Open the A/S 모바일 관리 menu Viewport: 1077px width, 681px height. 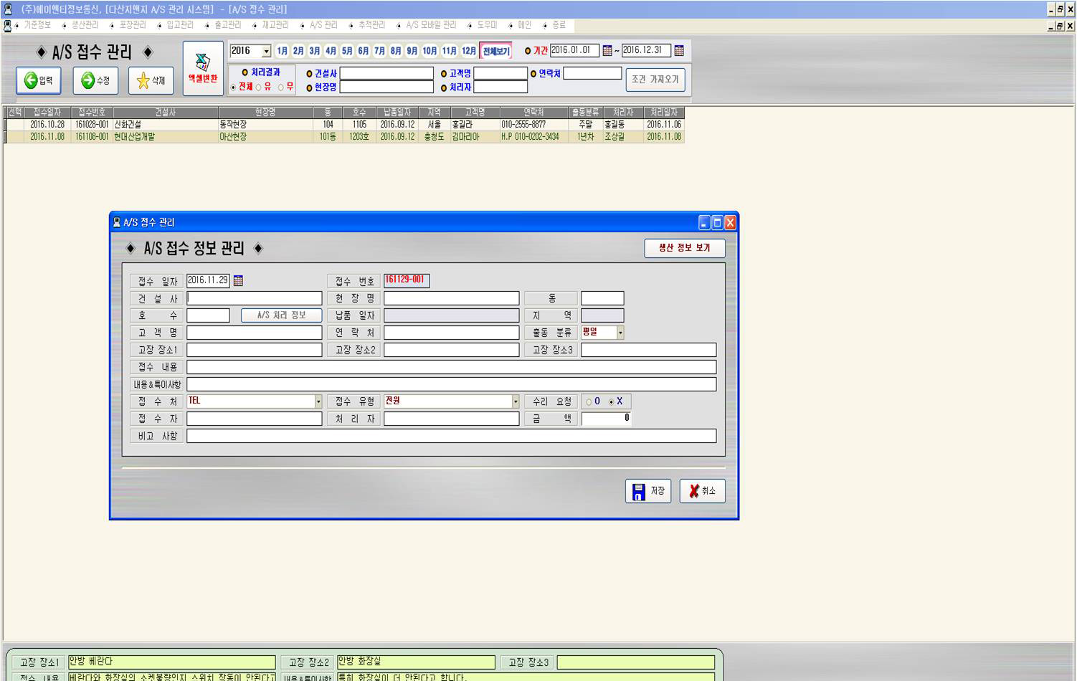click(x=431, y=25)
